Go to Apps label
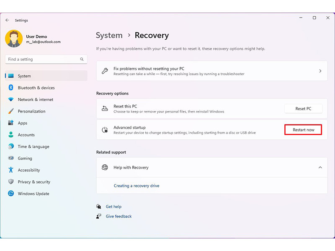 [x=23, y=123]
